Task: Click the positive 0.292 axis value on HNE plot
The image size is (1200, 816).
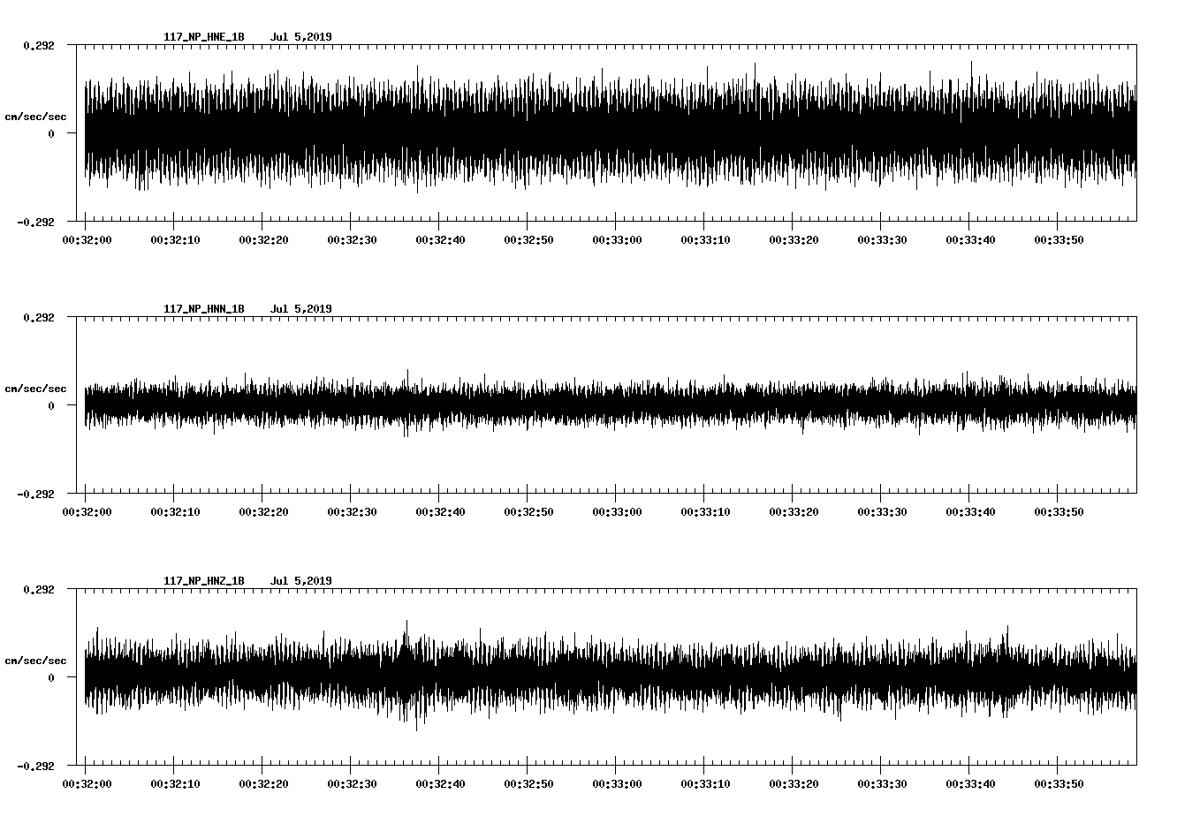Action: pyautogui.click(x=39, y=45)
